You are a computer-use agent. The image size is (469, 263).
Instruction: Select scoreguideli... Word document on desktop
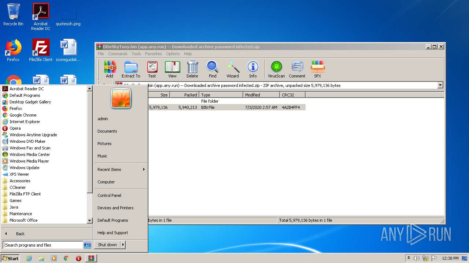[68, 50]
